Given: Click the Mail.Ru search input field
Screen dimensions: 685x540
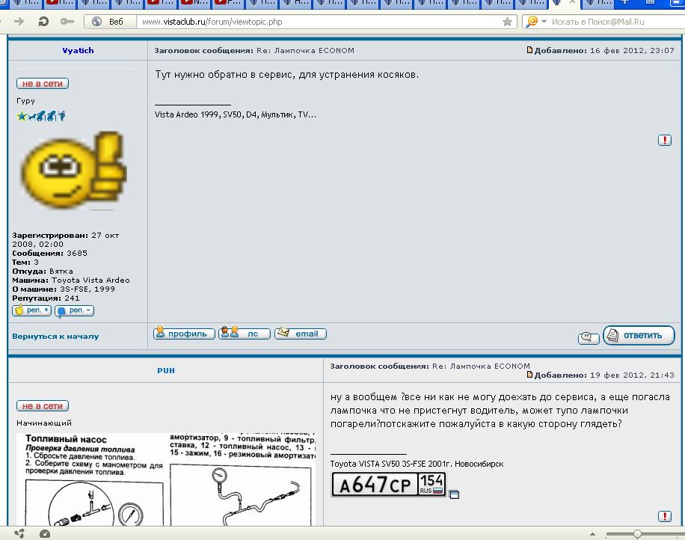Looking at the screenshot, I should (x=613, y=22).
